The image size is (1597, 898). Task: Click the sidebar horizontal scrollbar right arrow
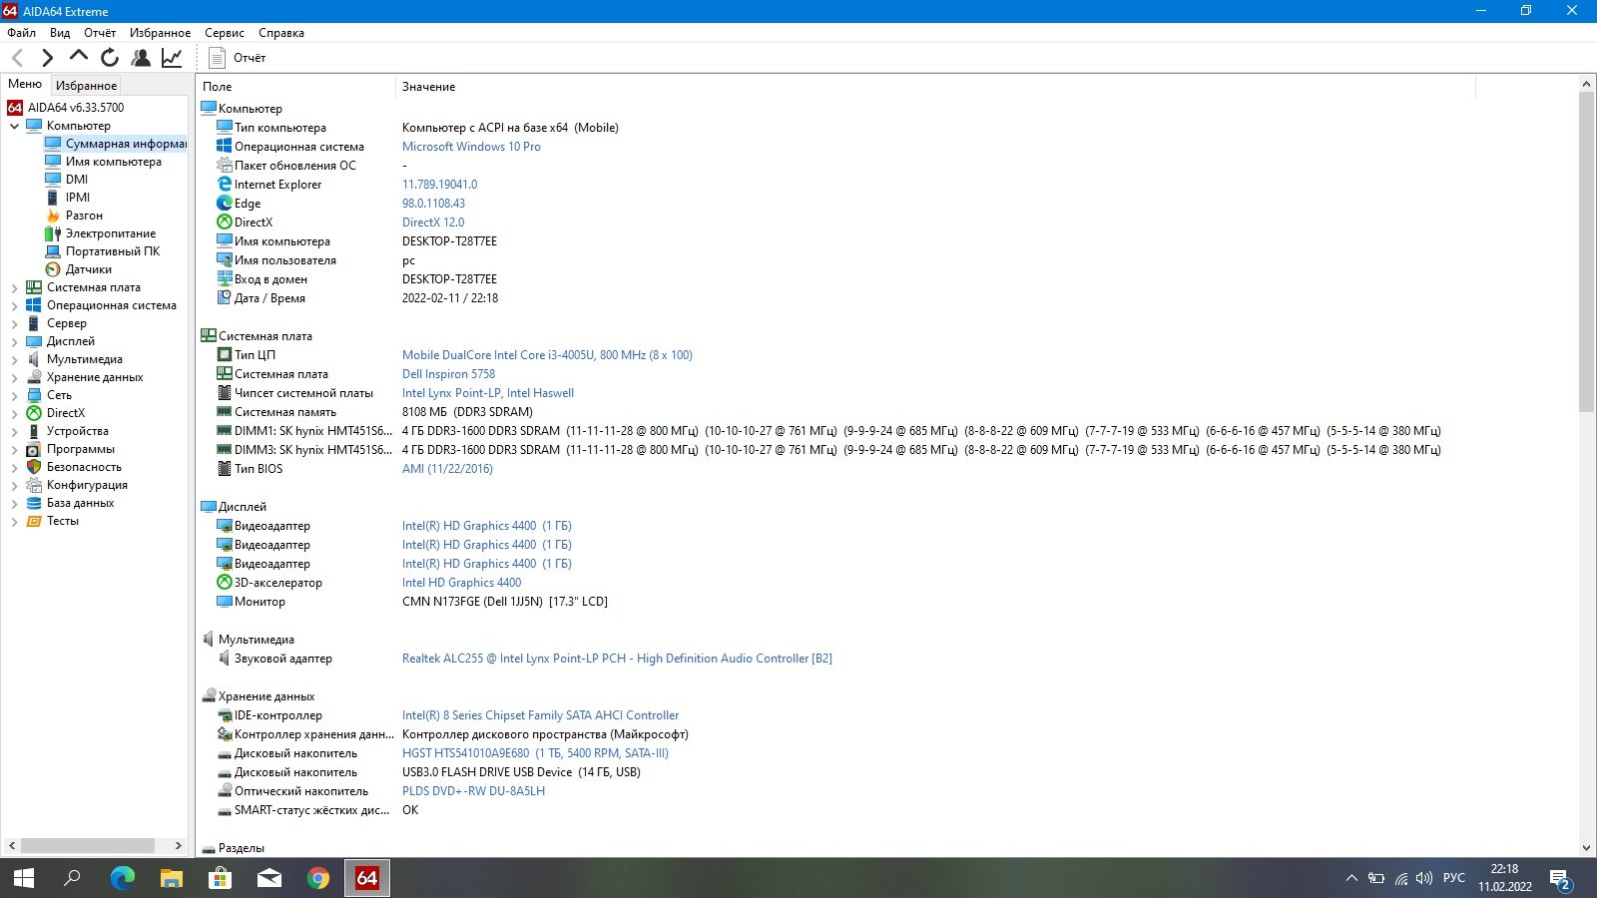(x=178, y=845)
